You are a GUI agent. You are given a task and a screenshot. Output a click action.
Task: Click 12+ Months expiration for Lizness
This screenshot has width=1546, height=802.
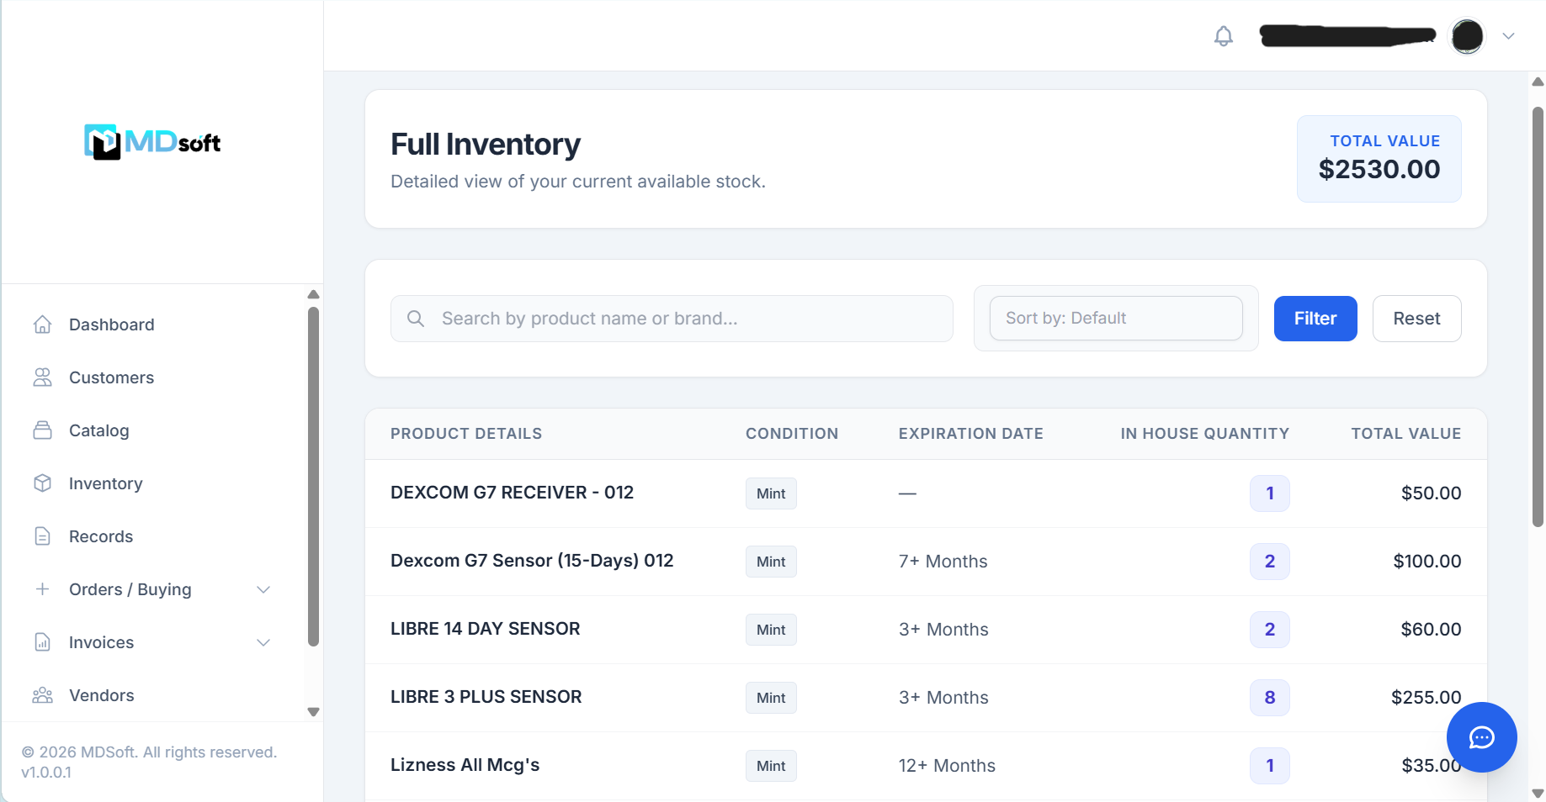pyautogui.click(x=947, y=766)
